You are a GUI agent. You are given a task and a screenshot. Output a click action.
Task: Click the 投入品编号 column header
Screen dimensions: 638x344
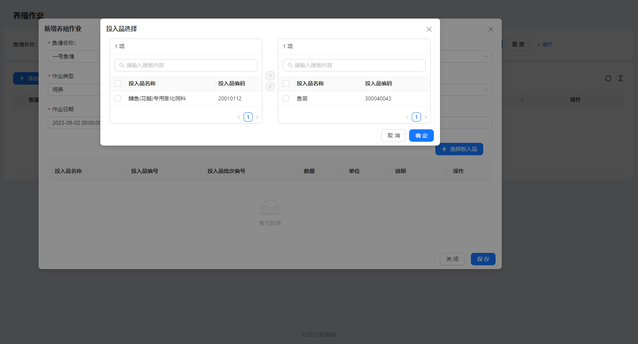coord(144,171)
